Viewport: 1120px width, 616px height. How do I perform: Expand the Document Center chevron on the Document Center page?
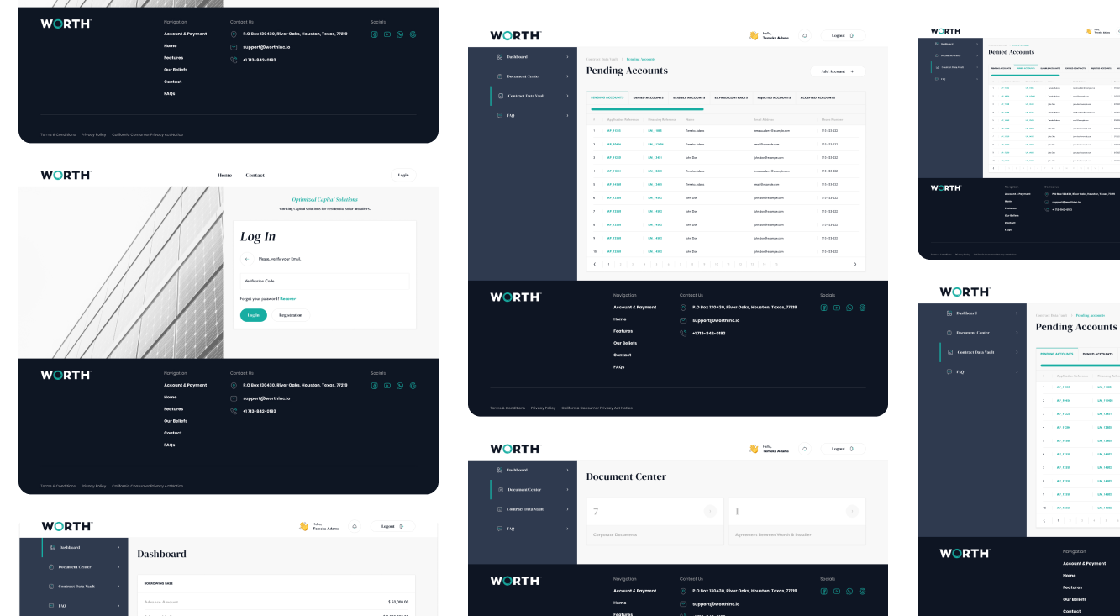pyautogui.click(x=567, y=489)
